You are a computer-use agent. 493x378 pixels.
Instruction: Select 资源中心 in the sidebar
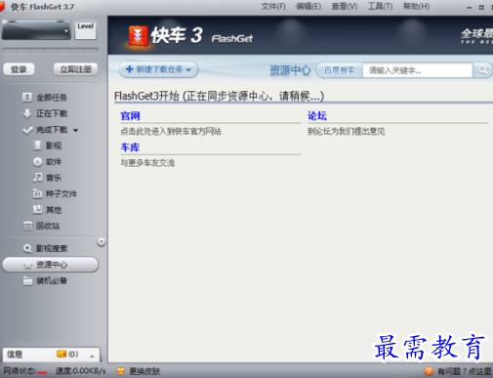[x=50, y=265]
